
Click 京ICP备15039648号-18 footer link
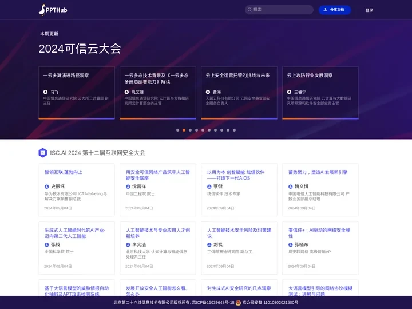point(213,303)
